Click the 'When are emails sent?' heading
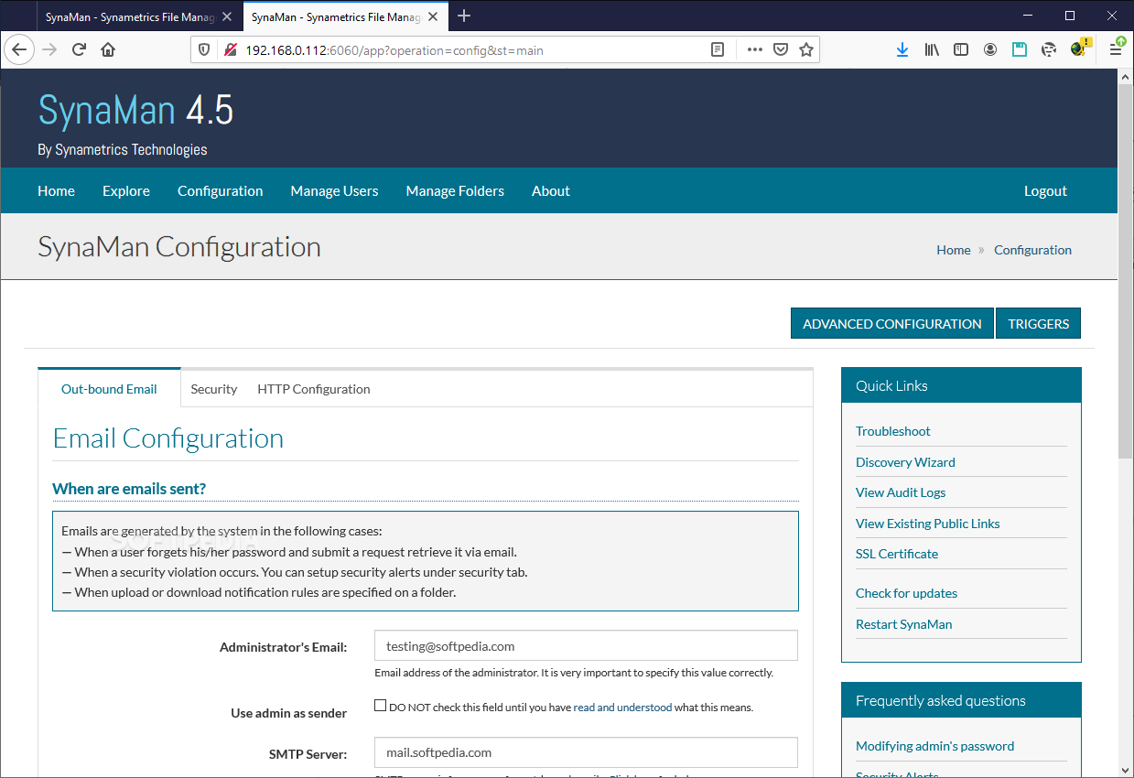 pyautogui.click(x=129, y=489)
